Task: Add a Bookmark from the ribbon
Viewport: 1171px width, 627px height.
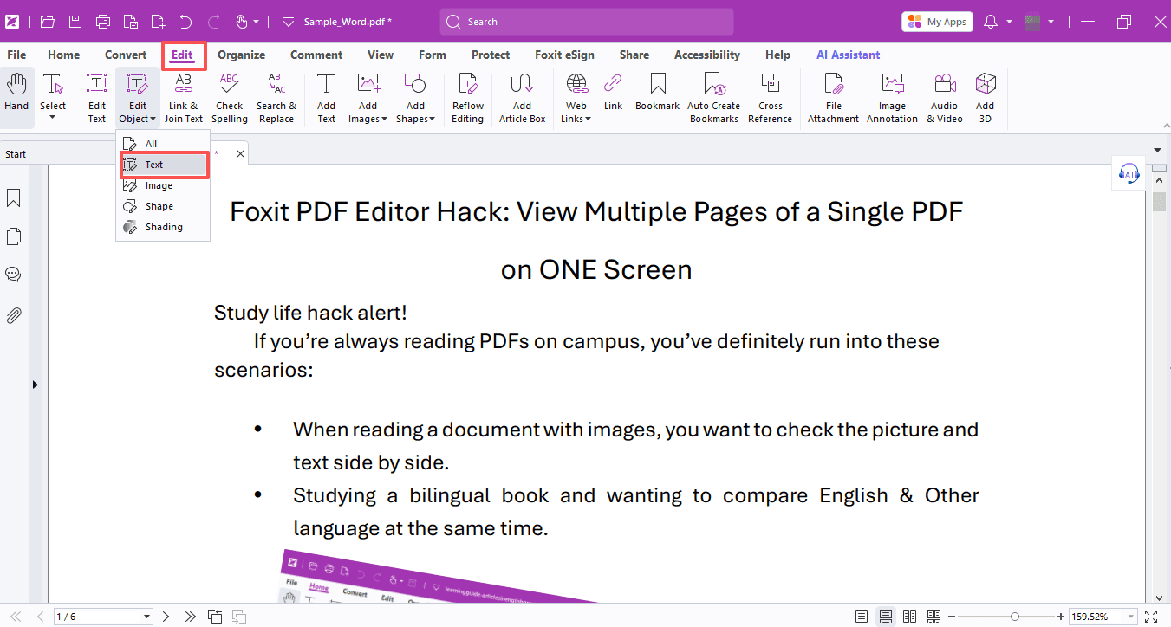Action: [657, 93]
